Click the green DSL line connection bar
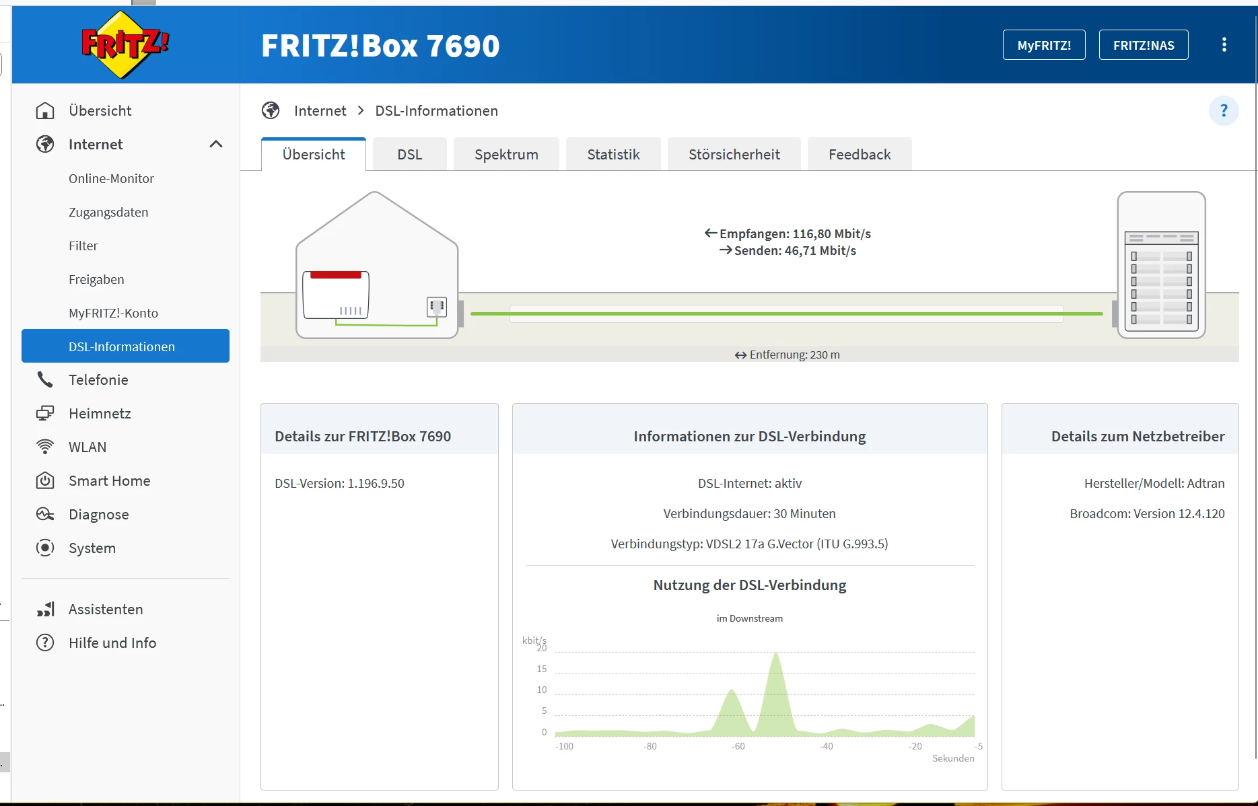This screenshot has height=806, width=1258. click(x=786, y=314)
